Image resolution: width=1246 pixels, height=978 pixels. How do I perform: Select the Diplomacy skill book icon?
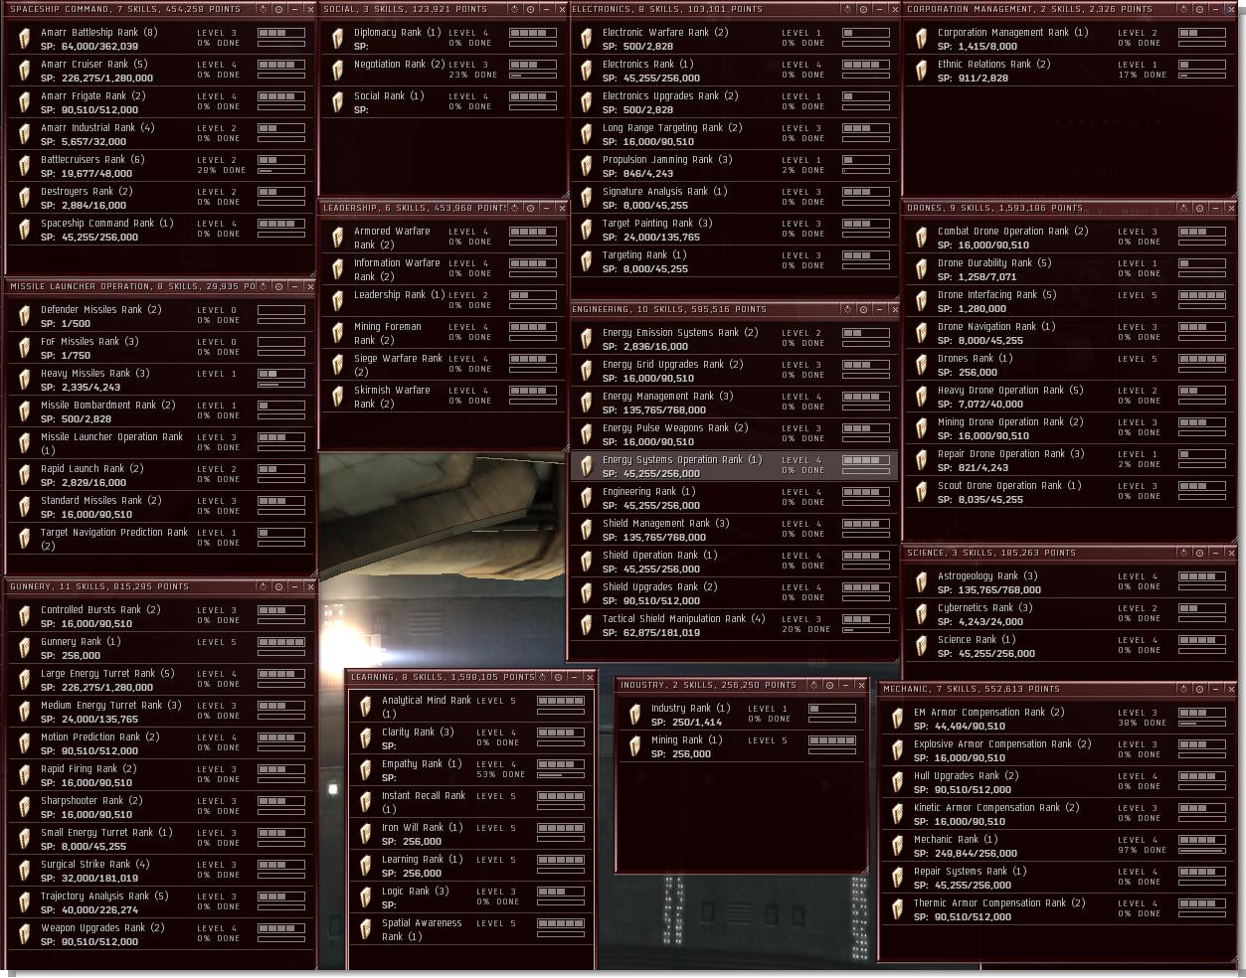tap(337, 39)
